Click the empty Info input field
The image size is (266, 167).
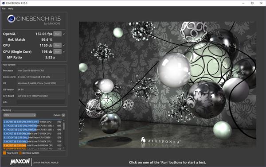41,102
